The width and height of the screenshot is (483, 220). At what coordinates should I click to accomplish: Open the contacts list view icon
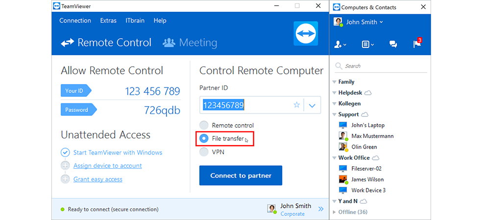click(x=367, y=44)
